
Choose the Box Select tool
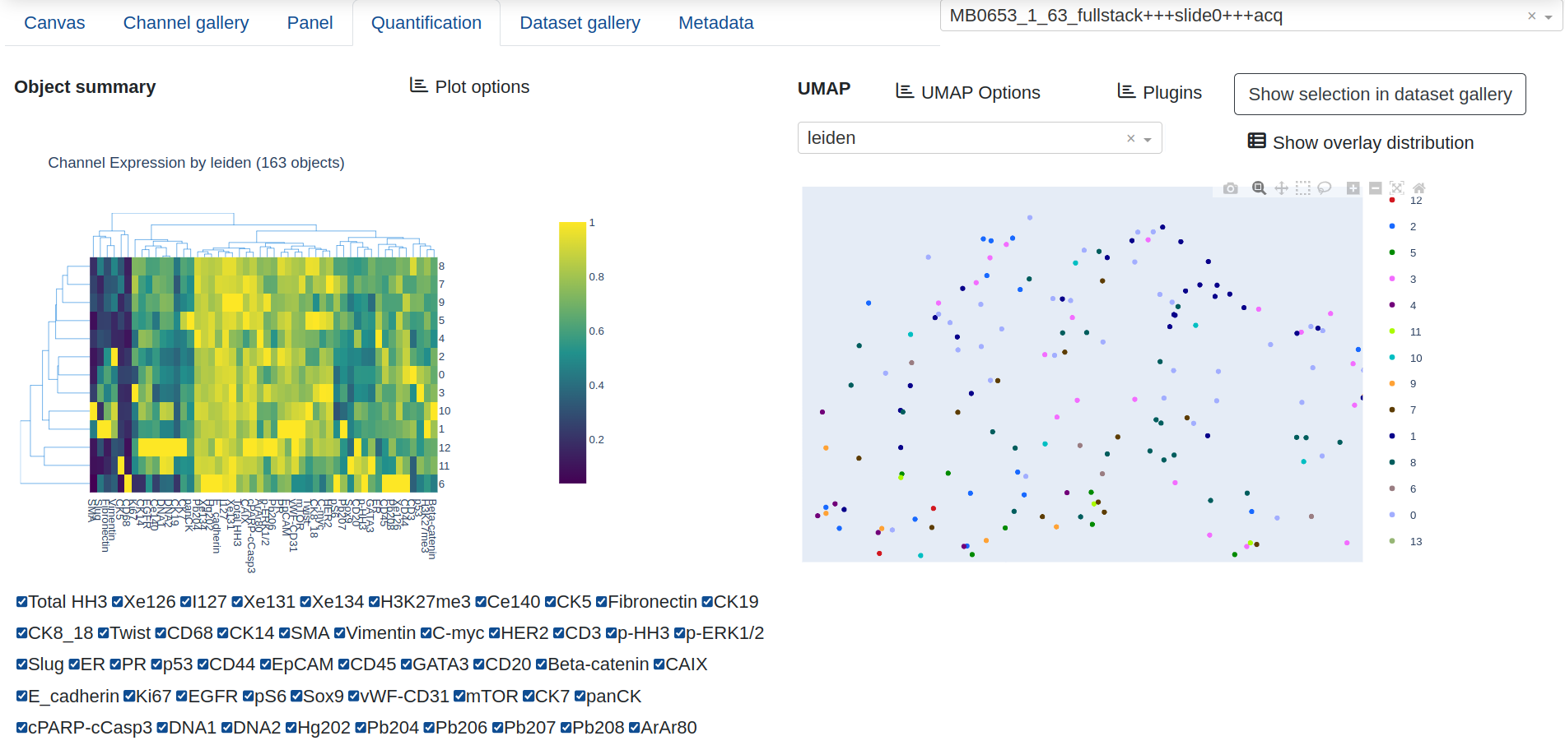[1302, 188]
